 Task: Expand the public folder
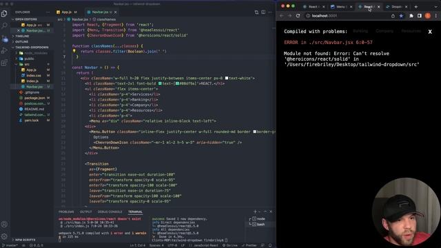(x=32, y=59)
